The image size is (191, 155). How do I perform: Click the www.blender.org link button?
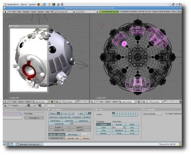(x=109, y=12)
